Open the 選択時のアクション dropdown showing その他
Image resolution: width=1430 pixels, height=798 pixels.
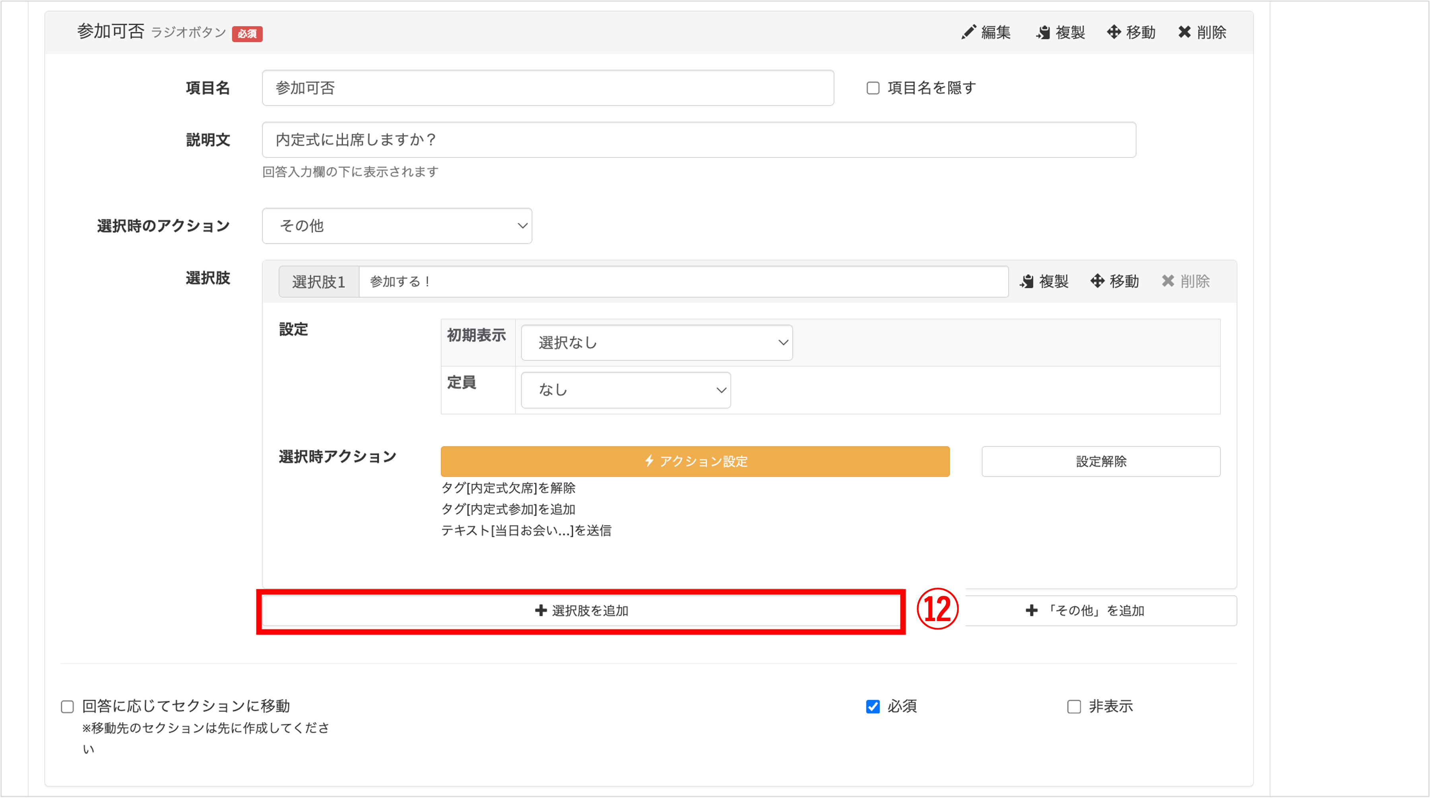coord(397,226)
